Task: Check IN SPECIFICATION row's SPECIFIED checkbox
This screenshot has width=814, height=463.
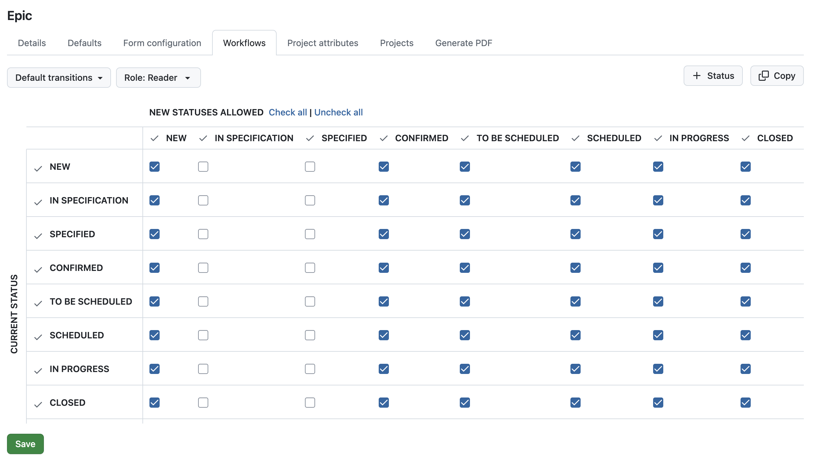Action: pos(310,200)
